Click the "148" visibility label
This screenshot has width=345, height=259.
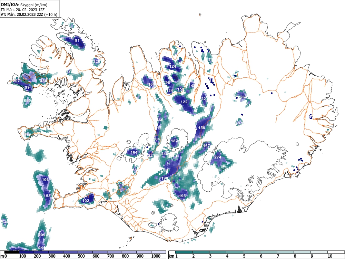click(192, 86)
